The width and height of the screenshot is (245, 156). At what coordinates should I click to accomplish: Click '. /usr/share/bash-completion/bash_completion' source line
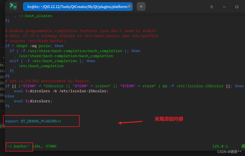click(64, 56)
